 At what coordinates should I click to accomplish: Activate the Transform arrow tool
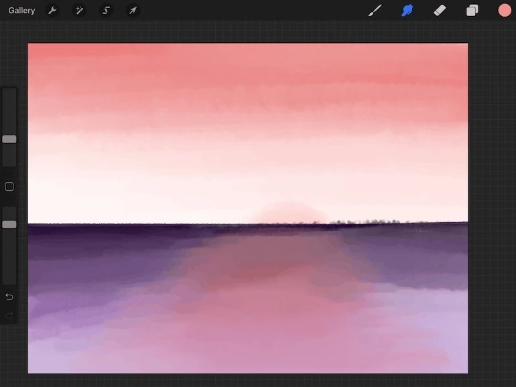point(133,11)
